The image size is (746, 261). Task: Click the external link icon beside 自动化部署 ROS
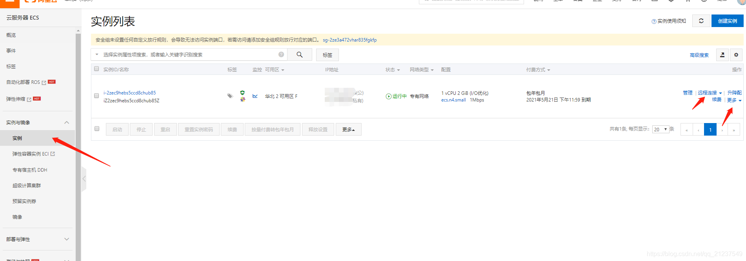44,83
